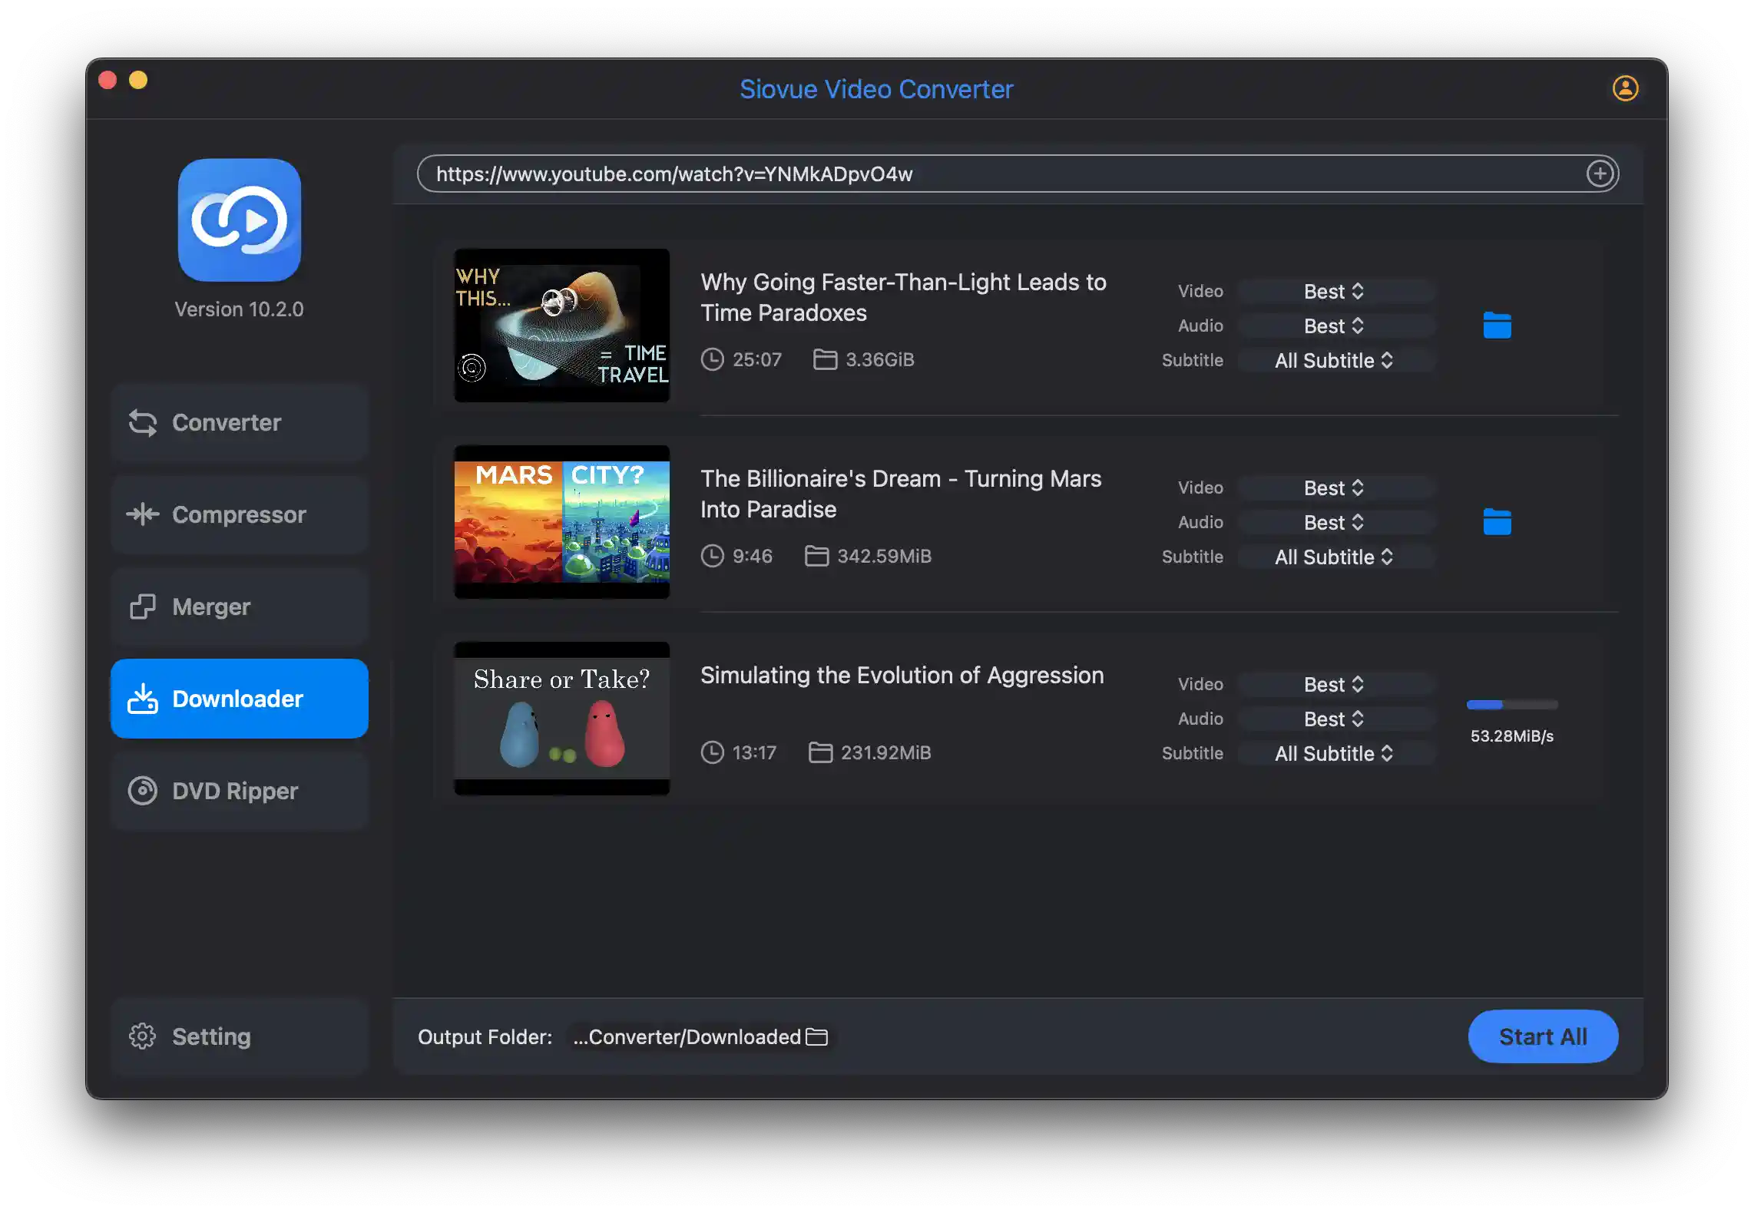Click the 25:07 duration text
The image size is (1754, 1213).
pos(757,359)
